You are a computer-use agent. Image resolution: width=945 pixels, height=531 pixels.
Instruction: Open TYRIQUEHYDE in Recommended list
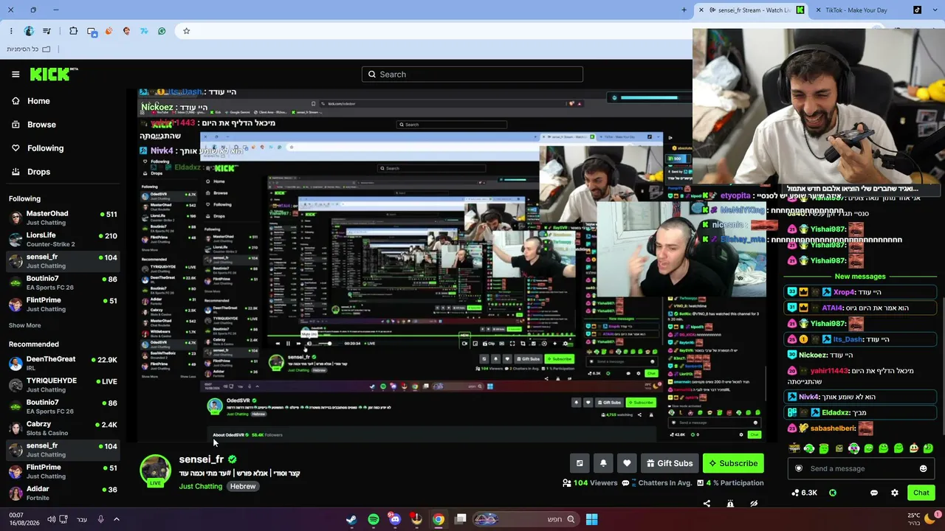pos(62,385)
